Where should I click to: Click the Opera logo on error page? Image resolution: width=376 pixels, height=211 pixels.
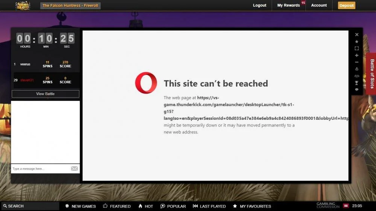click(146, 83)
